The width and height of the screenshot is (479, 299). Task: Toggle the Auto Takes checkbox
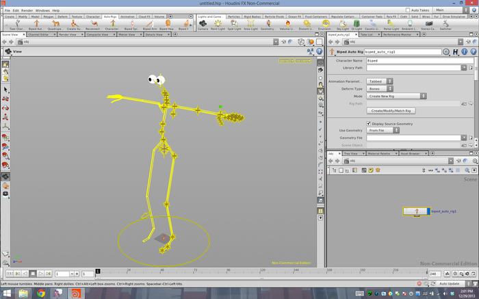tap(408, 10)
